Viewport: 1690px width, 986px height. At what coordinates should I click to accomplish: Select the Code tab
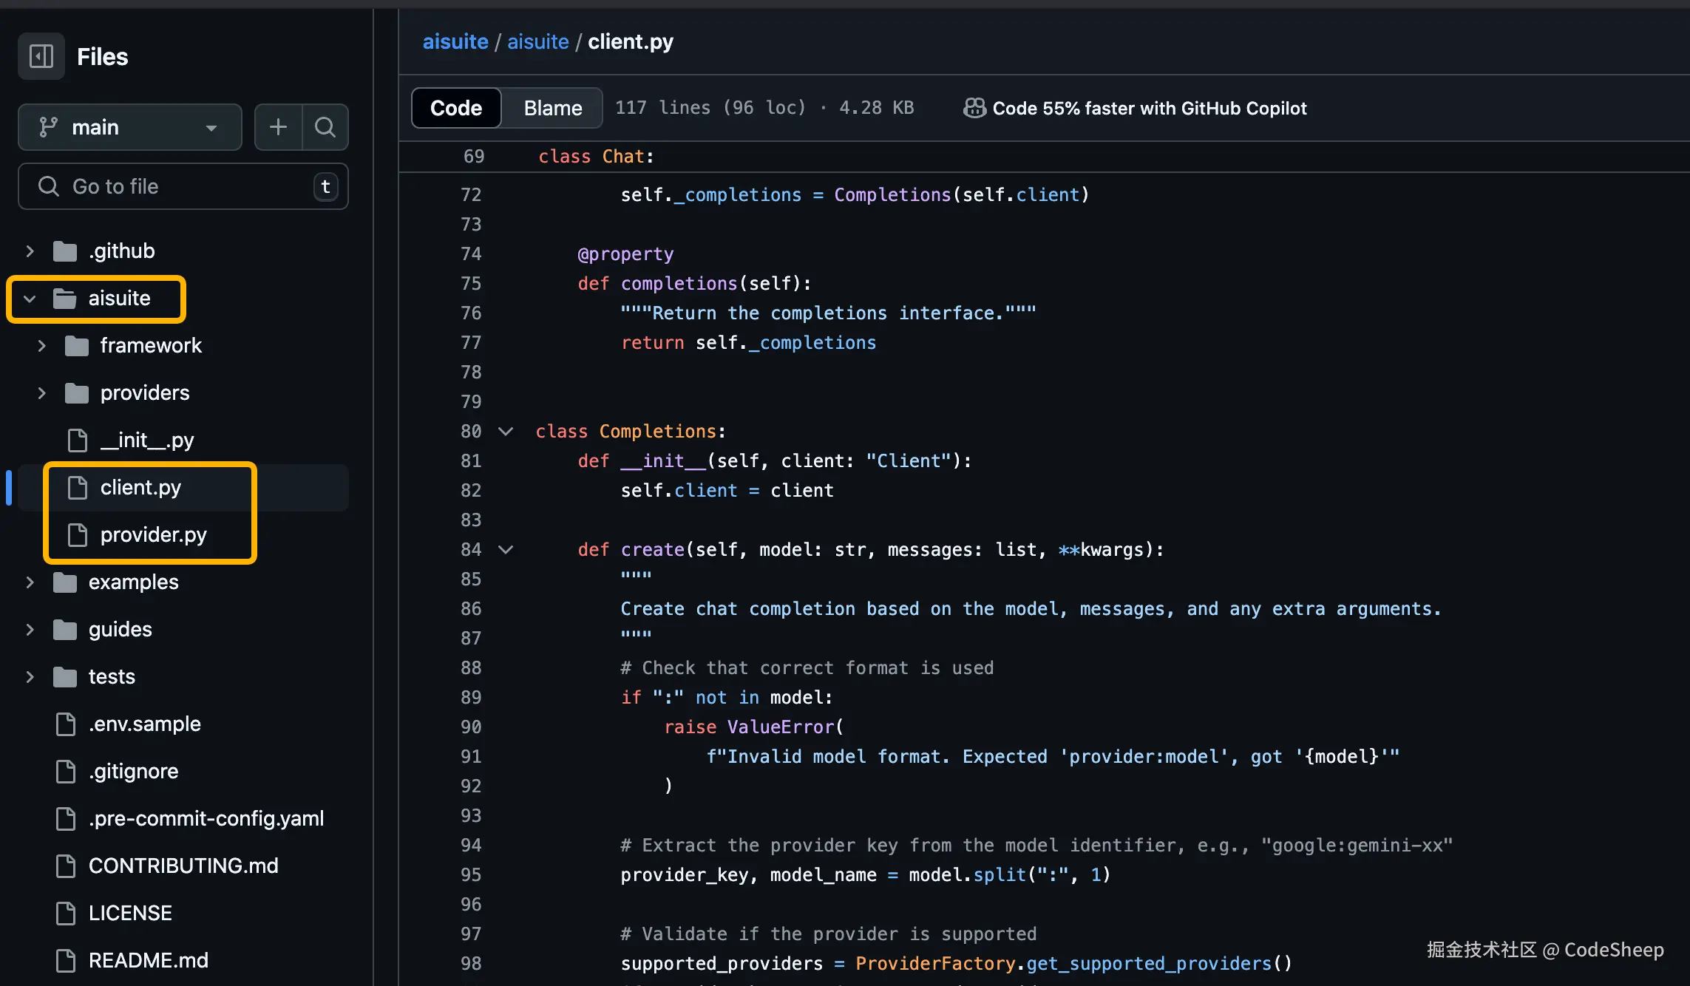(x=456, y=108)
